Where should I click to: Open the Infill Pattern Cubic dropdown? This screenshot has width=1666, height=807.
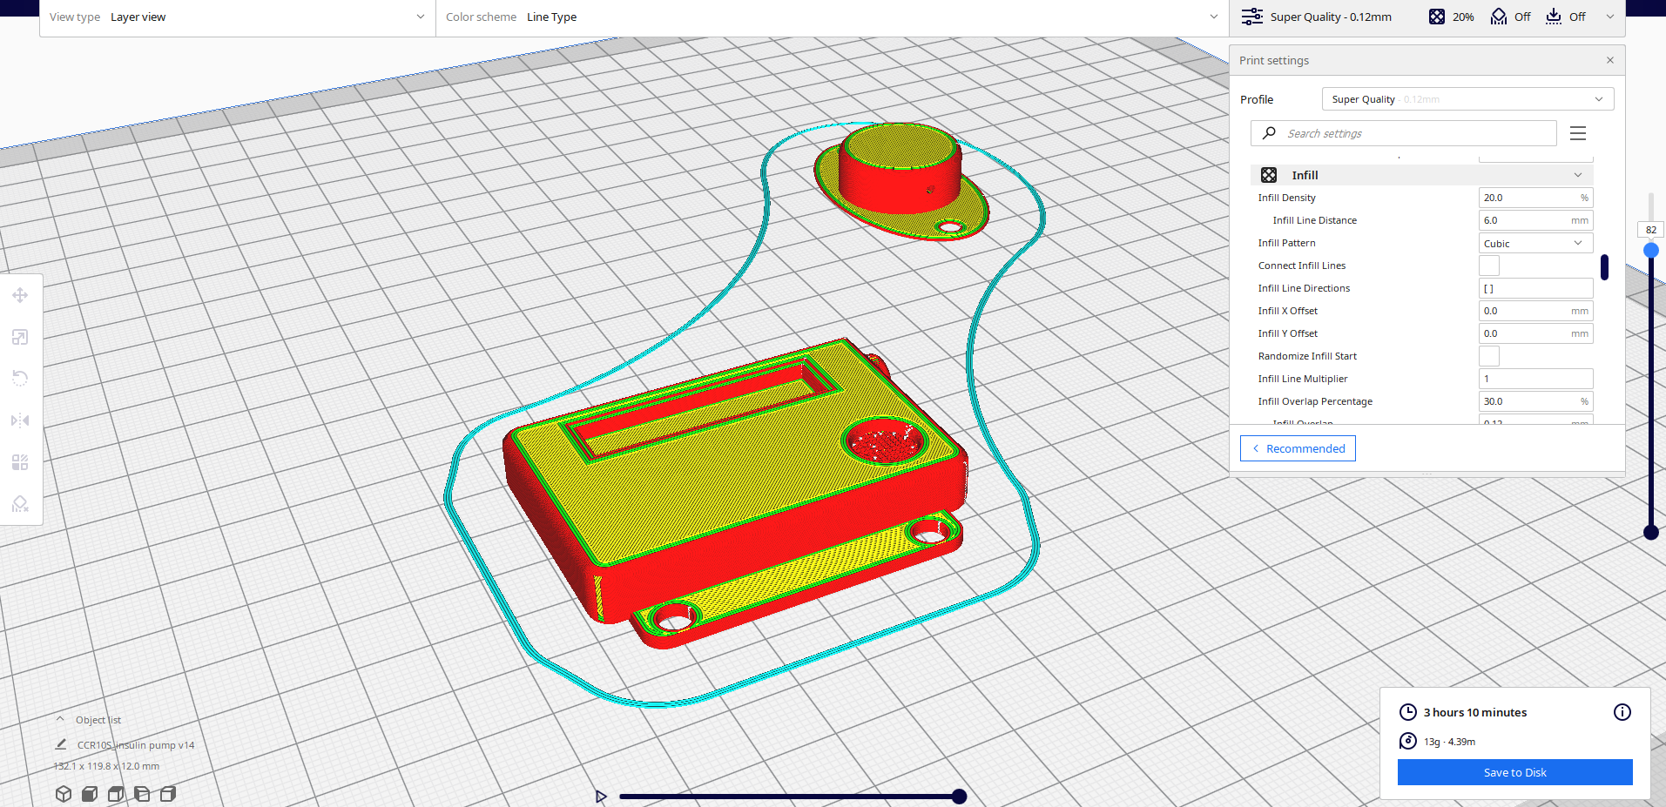1535,243
